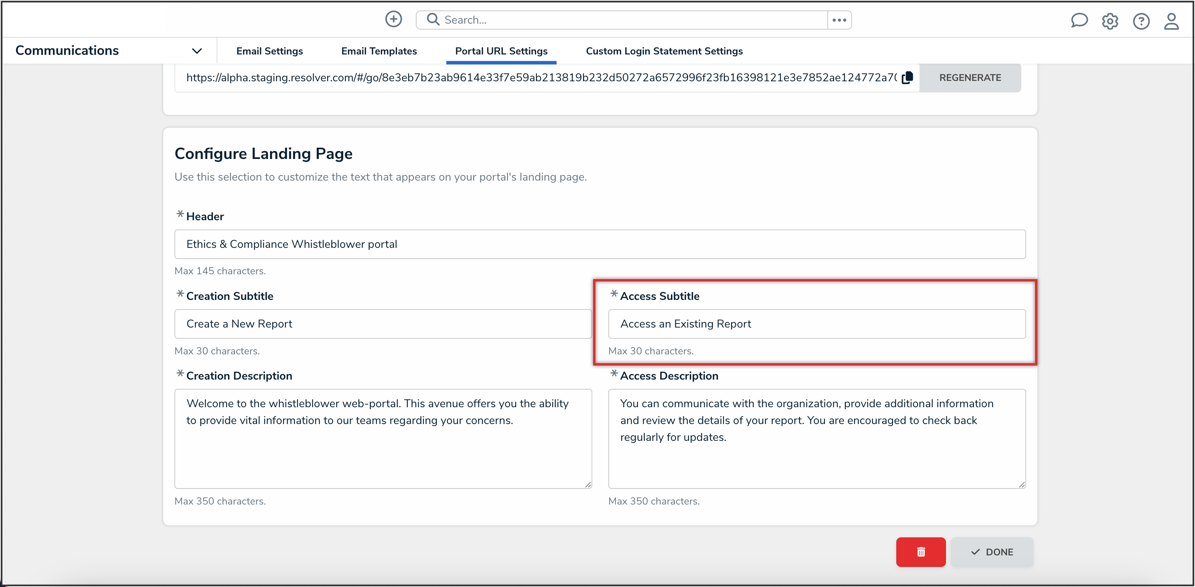This screenshot has width=1195, height=587.
Task: Copy the portal URL with the clipboard icon
Action: tap(907, 77)
